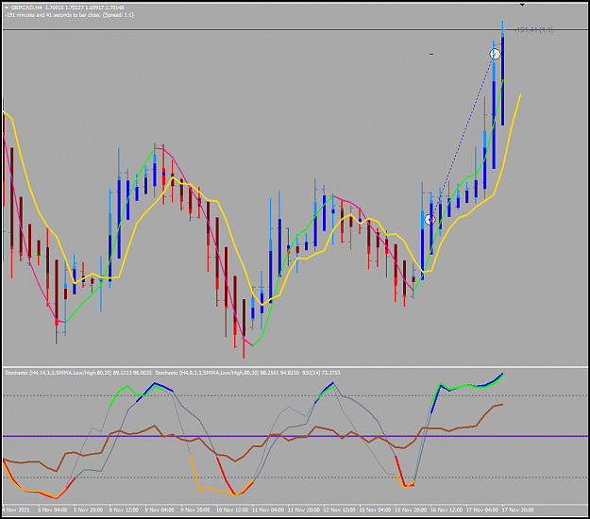Click the 12 Nov 12:00 time axis label

coord(340,510)
